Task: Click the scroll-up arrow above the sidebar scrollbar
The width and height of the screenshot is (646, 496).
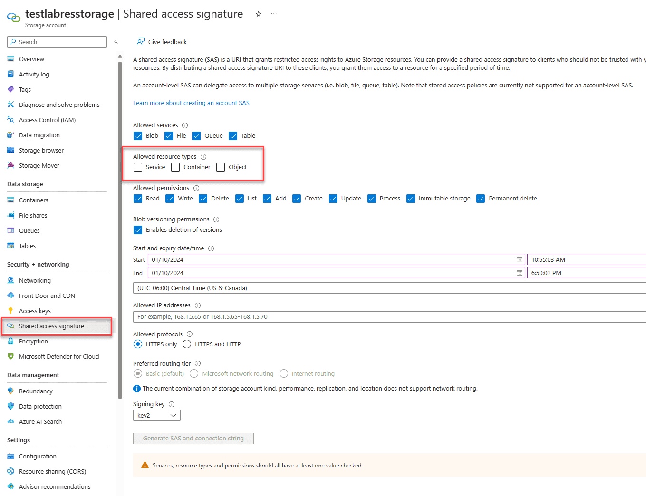Action: pyautogui.click(x=120, y=57)
